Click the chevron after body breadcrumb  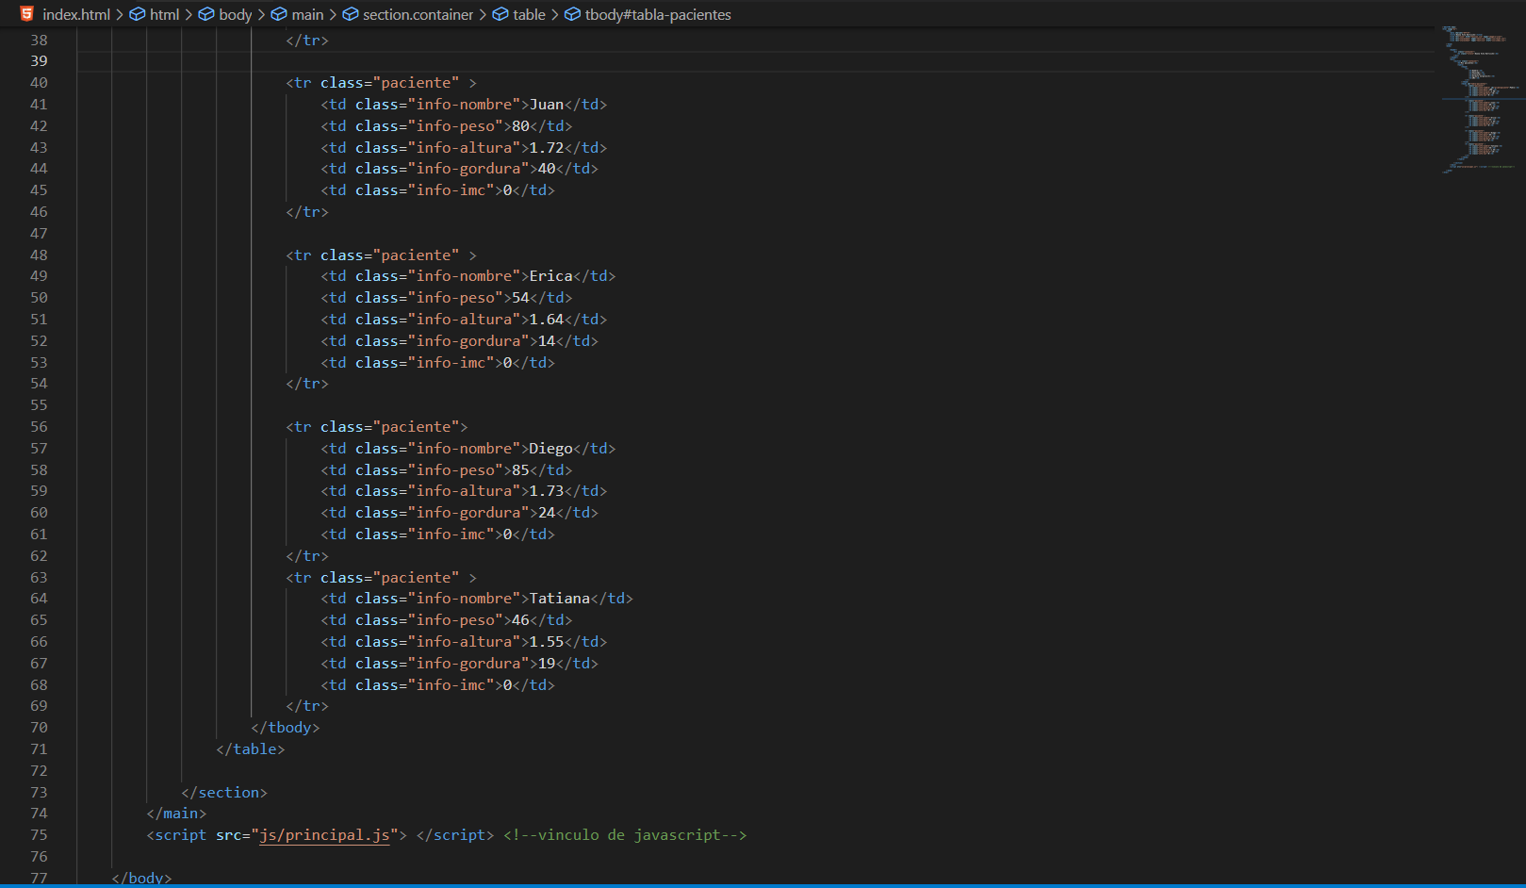(262, 15)
